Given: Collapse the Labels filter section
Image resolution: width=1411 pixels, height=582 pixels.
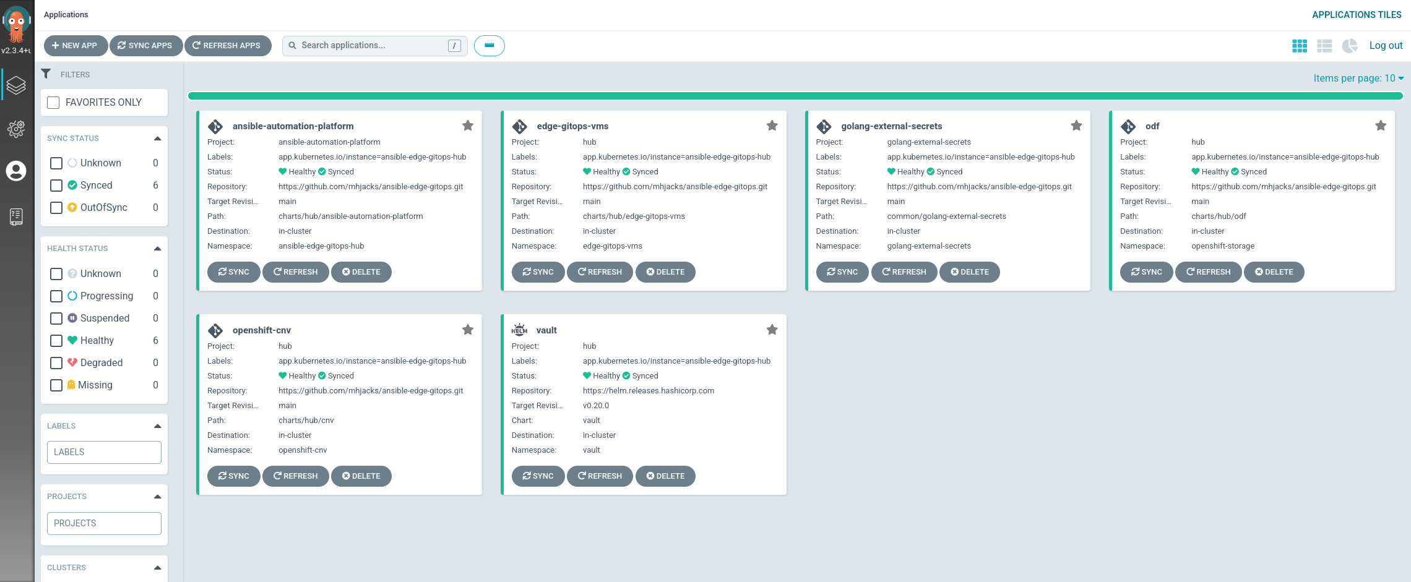Looking at the screenshot, I should click(x=157, y=426).
